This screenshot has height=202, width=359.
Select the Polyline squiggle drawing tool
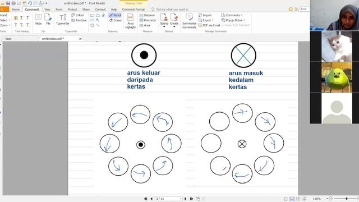[x=103, y=15]
